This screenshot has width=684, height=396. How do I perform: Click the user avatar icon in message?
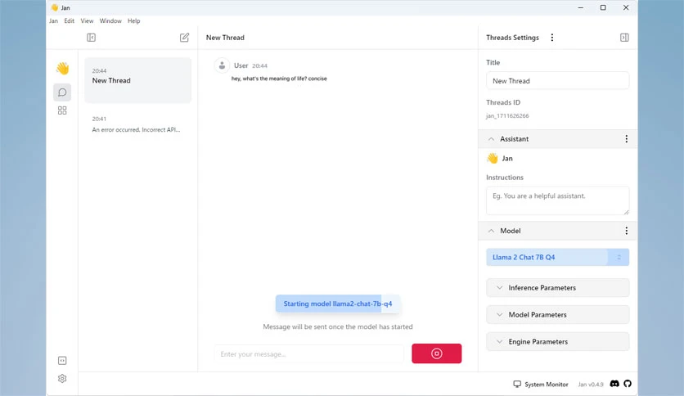pyautogui.click(x=222, y=65)
